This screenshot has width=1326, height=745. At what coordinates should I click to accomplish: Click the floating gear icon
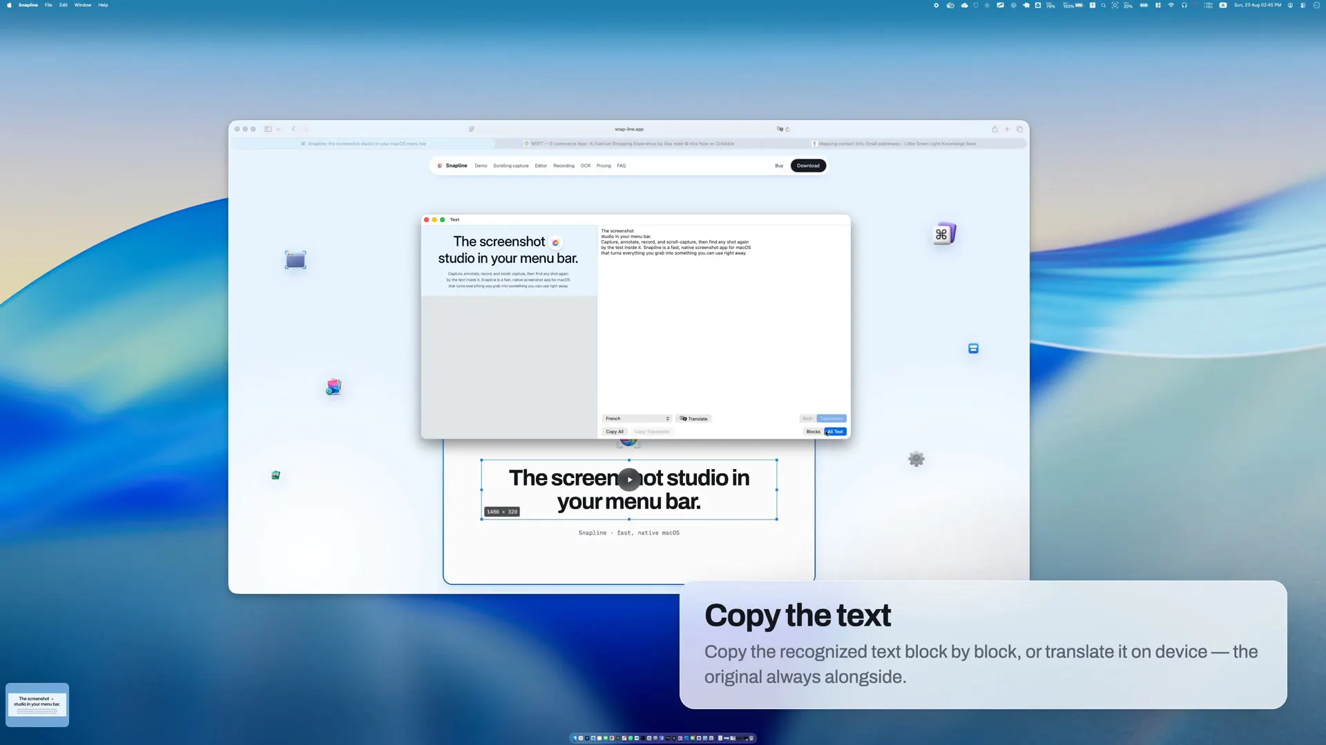(x=916, y=459)
